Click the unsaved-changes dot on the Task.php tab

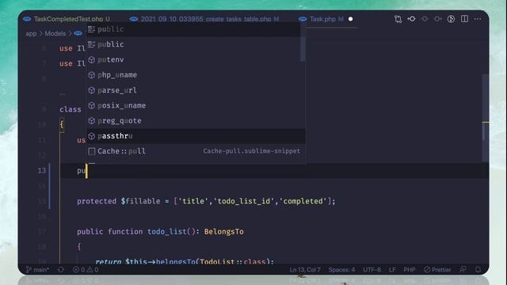point(350,19)
